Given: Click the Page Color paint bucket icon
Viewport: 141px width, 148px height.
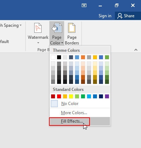Looking at the screenshot, I should pos(57,28).
